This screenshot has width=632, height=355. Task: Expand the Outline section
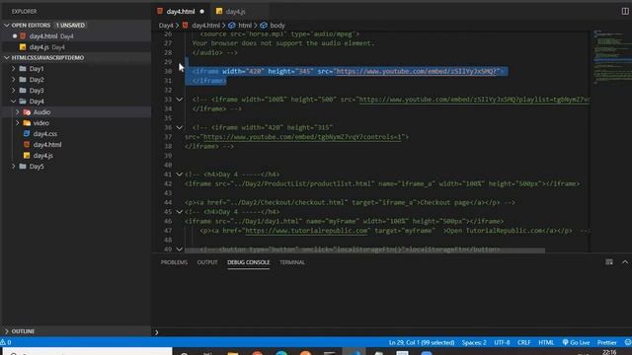pos(7,331)
